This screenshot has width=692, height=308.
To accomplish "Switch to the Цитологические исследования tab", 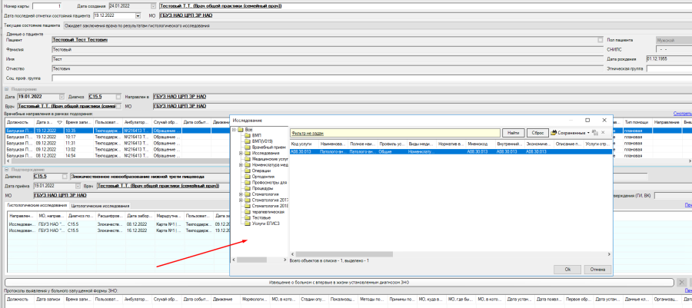I will [100, 206].
